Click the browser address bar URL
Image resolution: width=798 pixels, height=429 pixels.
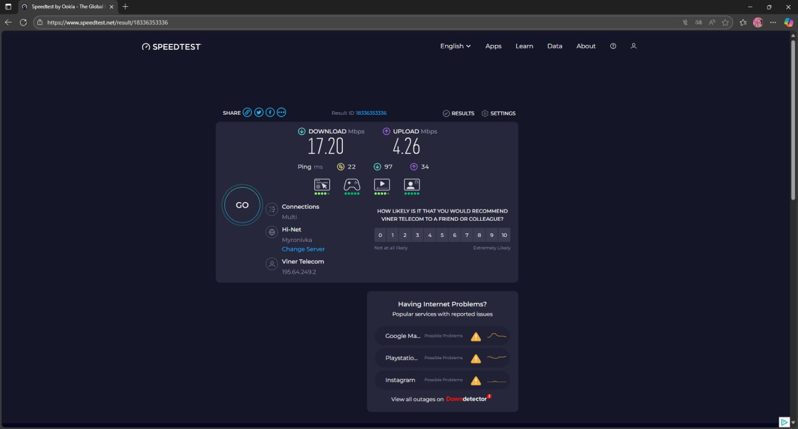point(108,22)
